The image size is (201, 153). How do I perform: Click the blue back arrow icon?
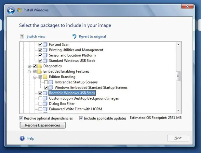(11, 10)
